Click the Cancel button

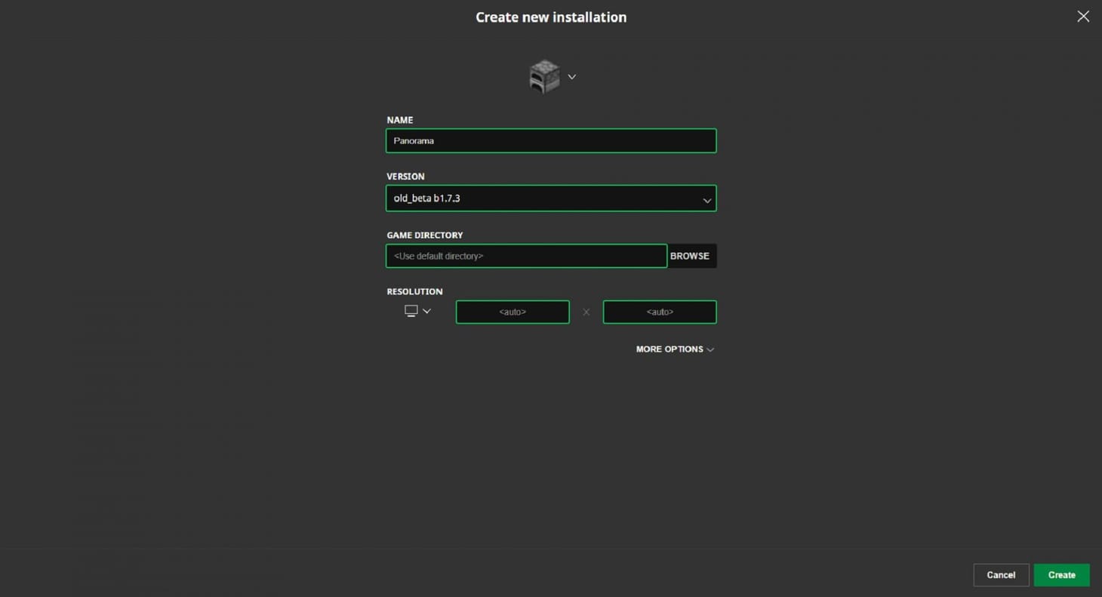pos(1001,574)
